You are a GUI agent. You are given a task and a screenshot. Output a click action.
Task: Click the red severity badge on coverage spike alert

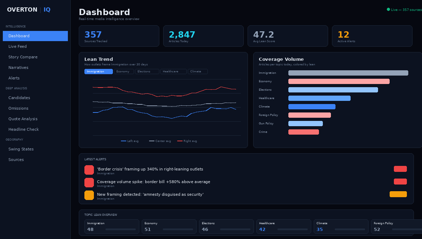pos(400,181)
